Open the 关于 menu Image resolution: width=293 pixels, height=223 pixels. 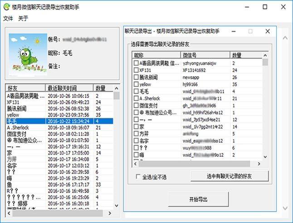pyautogui.click(x=23, y=18)
